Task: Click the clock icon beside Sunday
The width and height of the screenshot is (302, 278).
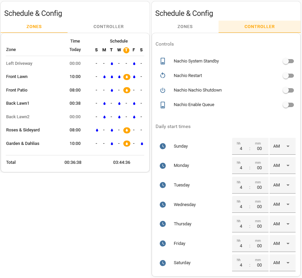Action: 163,146
